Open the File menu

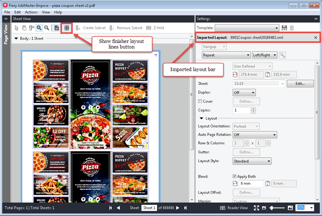coord(7,12)
